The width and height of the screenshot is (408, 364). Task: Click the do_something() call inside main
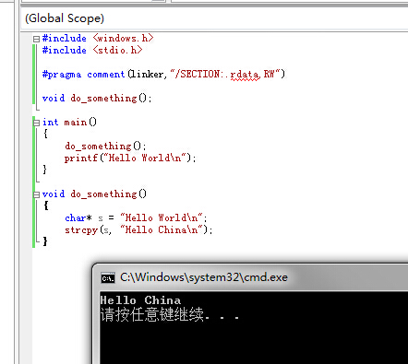click(x=105, y=146)
